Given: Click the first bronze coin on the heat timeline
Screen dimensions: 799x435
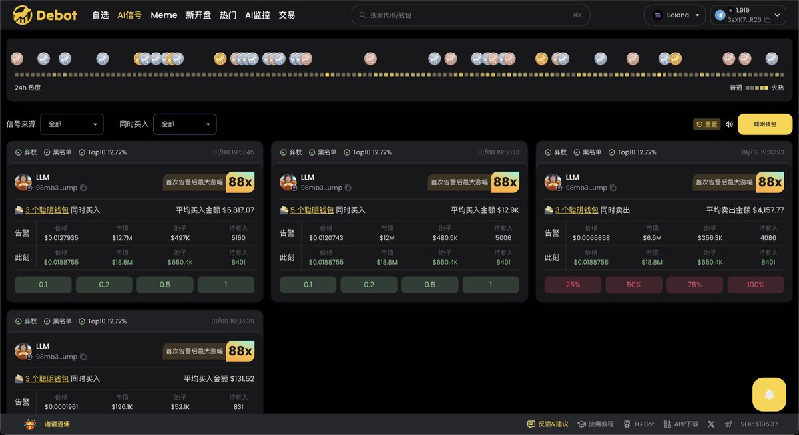Looking at the screenshot, I should click(x=17, y=59).
